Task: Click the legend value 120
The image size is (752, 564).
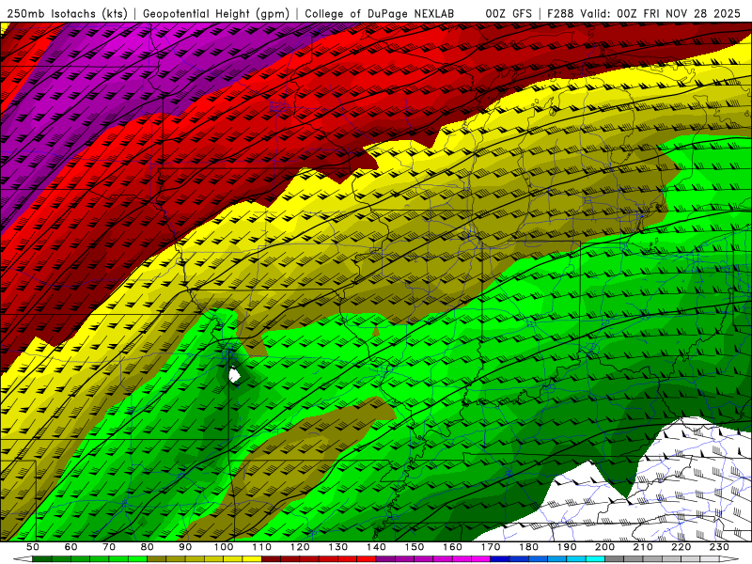Action: [x=300, y=547]
